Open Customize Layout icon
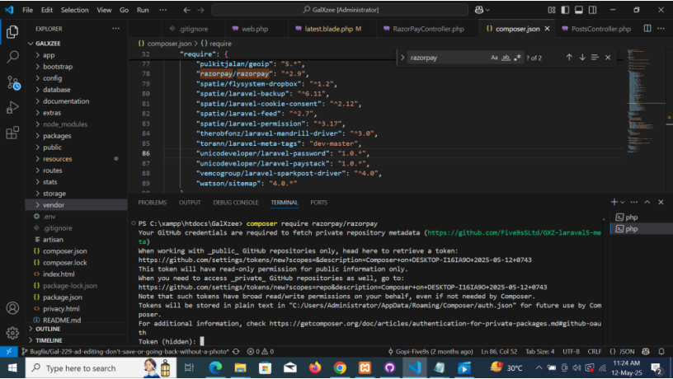Screen dimensions: 673x379 [552, 10]
